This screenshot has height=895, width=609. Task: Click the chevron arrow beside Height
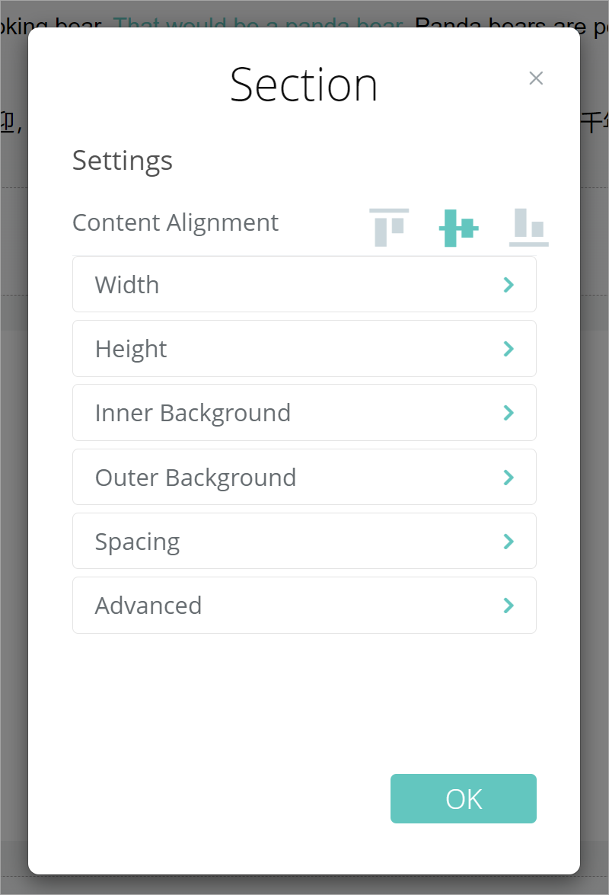point(509,349)
